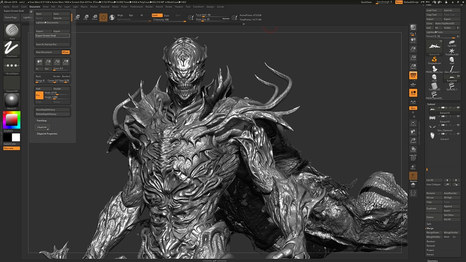Image resolution: width=466 pixels, height=262 pixels.
Task: Activate the Scale tool on top shelf
Action: [85, 17]
